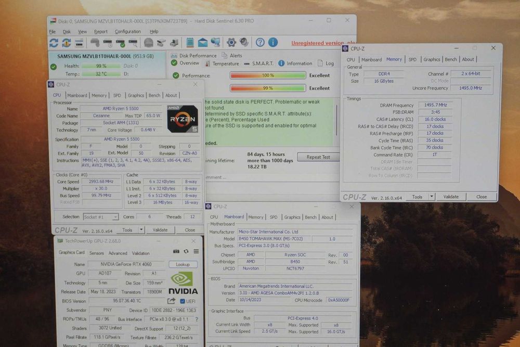
Task: Click the question mark beside Bus Interface in GPU-Z
Action: (x=197, y=319)
